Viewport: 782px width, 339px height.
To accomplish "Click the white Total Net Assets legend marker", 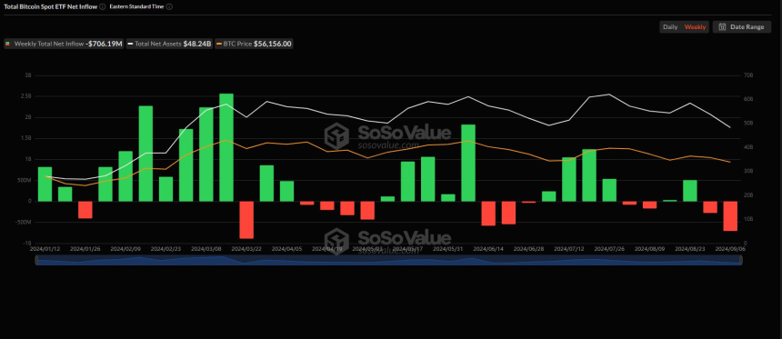I will point(130,44).
